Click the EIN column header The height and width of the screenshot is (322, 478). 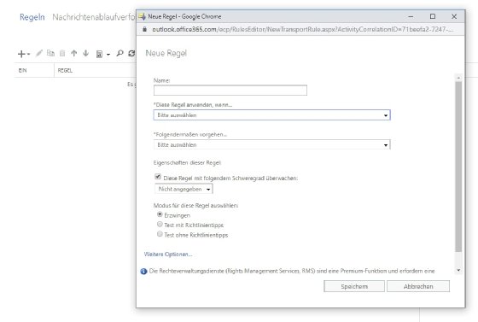click(x=22, y=70)
